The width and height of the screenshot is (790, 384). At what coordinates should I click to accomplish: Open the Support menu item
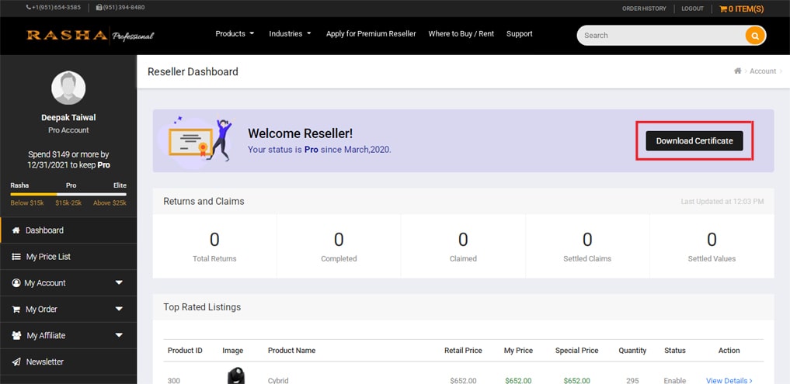click(x=519, y=34)
